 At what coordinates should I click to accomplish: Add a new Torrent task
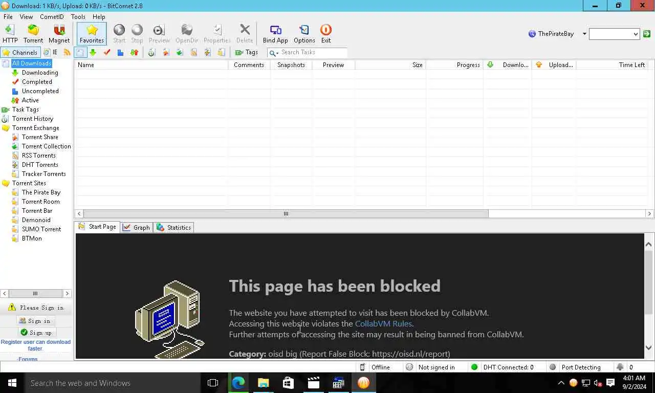pyautogui.click(x=33, y=34)
